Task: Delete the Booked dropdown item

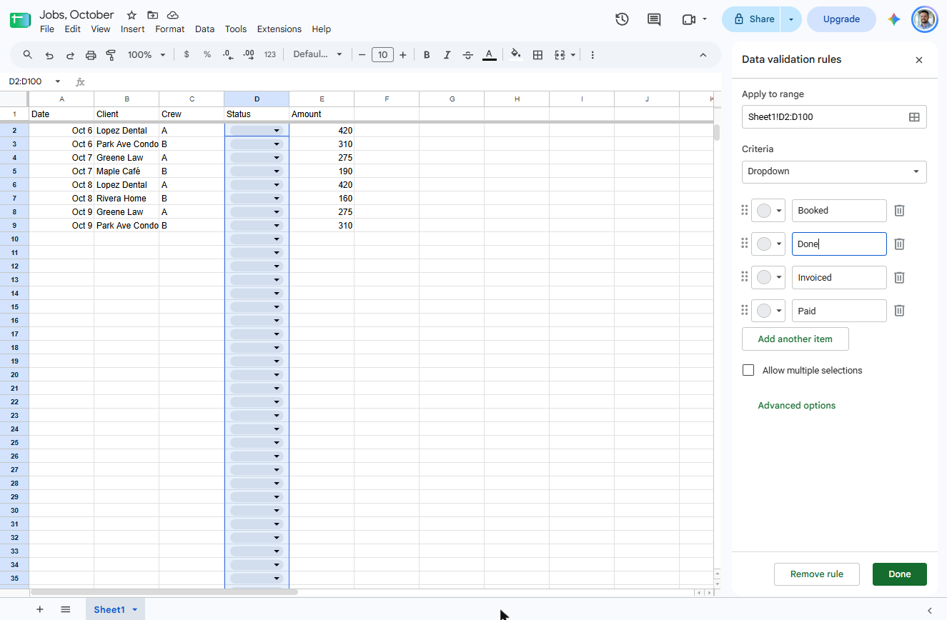Action: (x=900, y=211)
